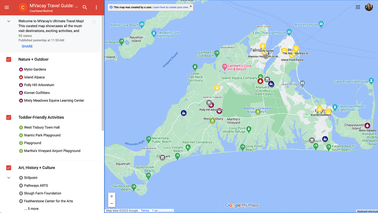378x213 pixels.
Task: Select the Lucy Vincent Beach marker
Action: point(177,156)
